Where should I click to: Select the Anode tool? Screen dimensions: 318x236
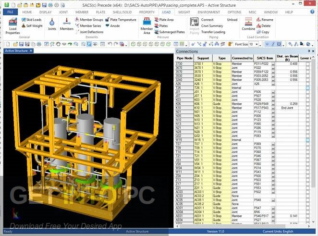(x=112, y=26)
